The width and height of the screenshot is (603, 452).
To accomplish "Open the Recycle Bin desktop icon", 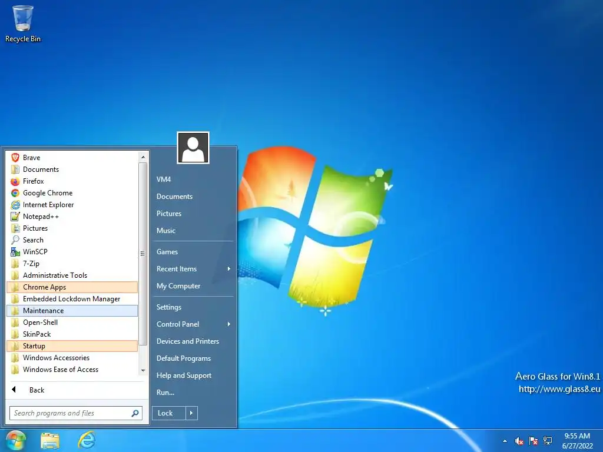I will click(x=23, y=24).
